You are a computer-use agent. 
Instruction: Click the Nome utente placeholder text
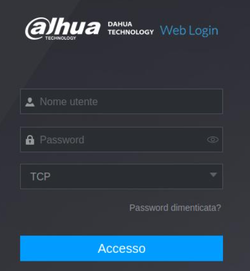coord(69,102)
